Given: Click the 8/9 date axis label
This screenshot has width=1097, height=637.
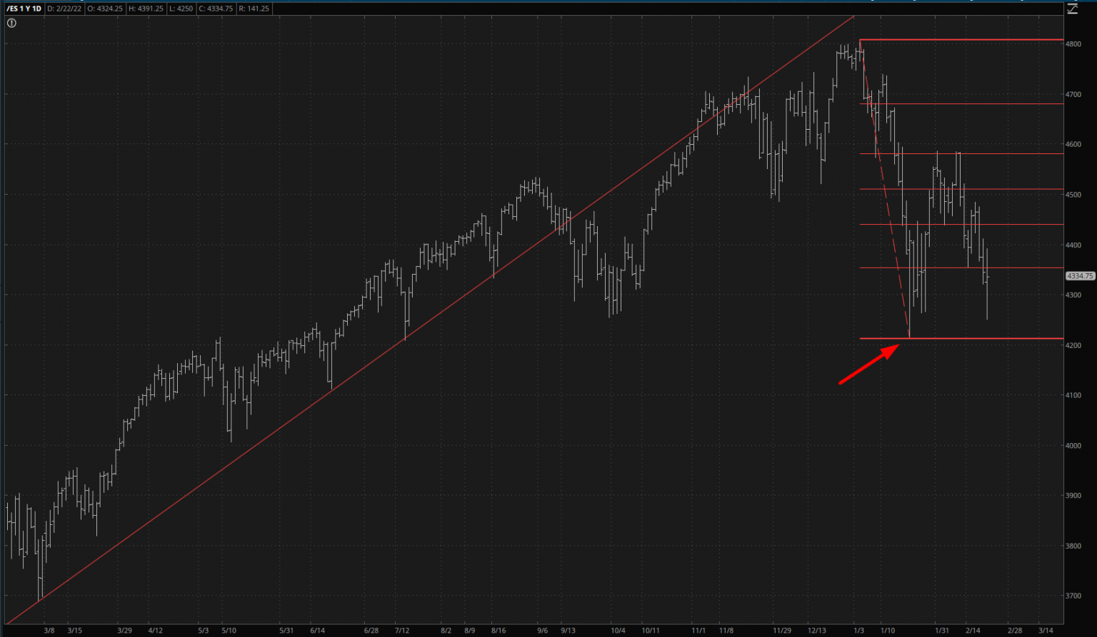Looking at the screenshot, I should coord(469,631).
